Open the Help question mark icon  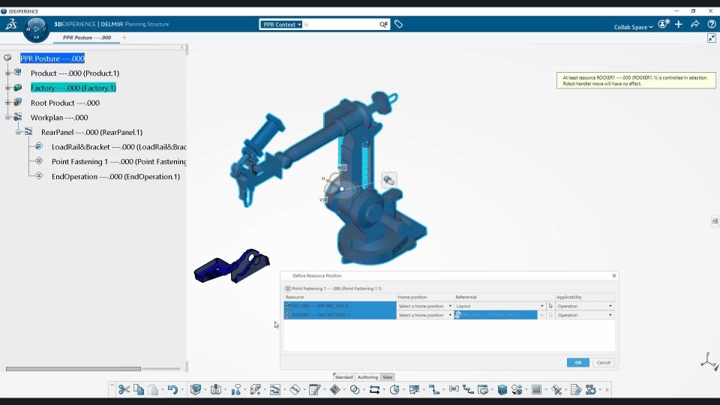(x=711, y=24)
